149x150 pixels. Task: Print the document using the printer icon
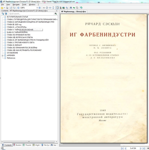pos(7,8)
